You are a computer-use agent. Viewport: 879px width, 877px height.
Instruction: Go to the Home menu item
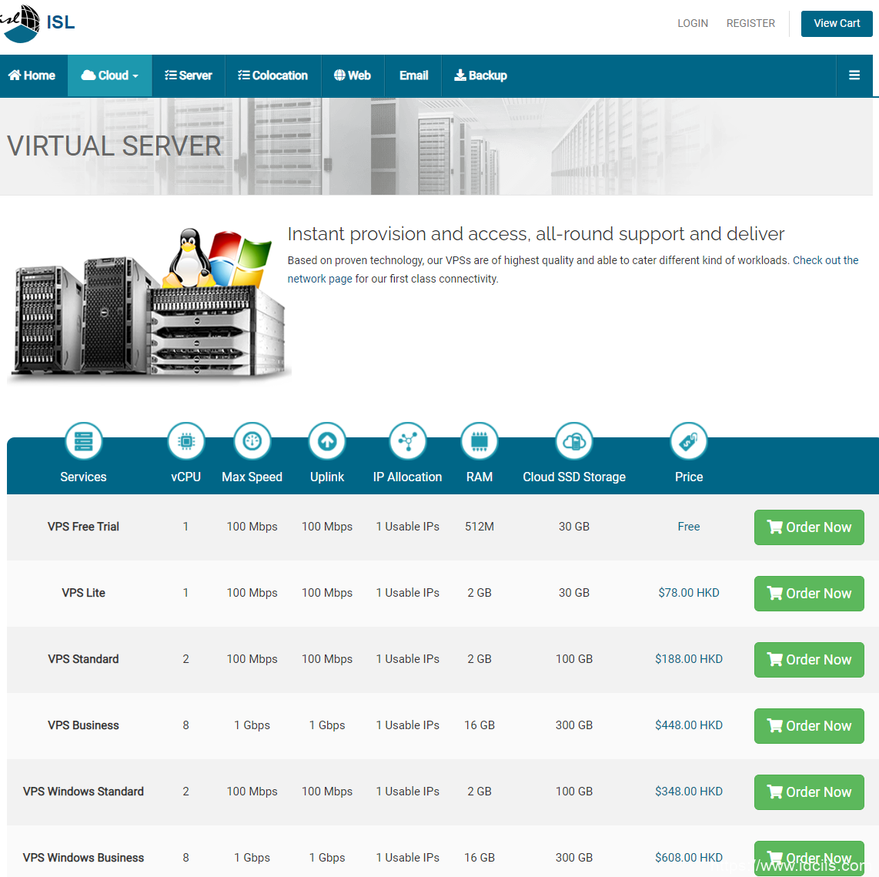click(x=32, y=75)
